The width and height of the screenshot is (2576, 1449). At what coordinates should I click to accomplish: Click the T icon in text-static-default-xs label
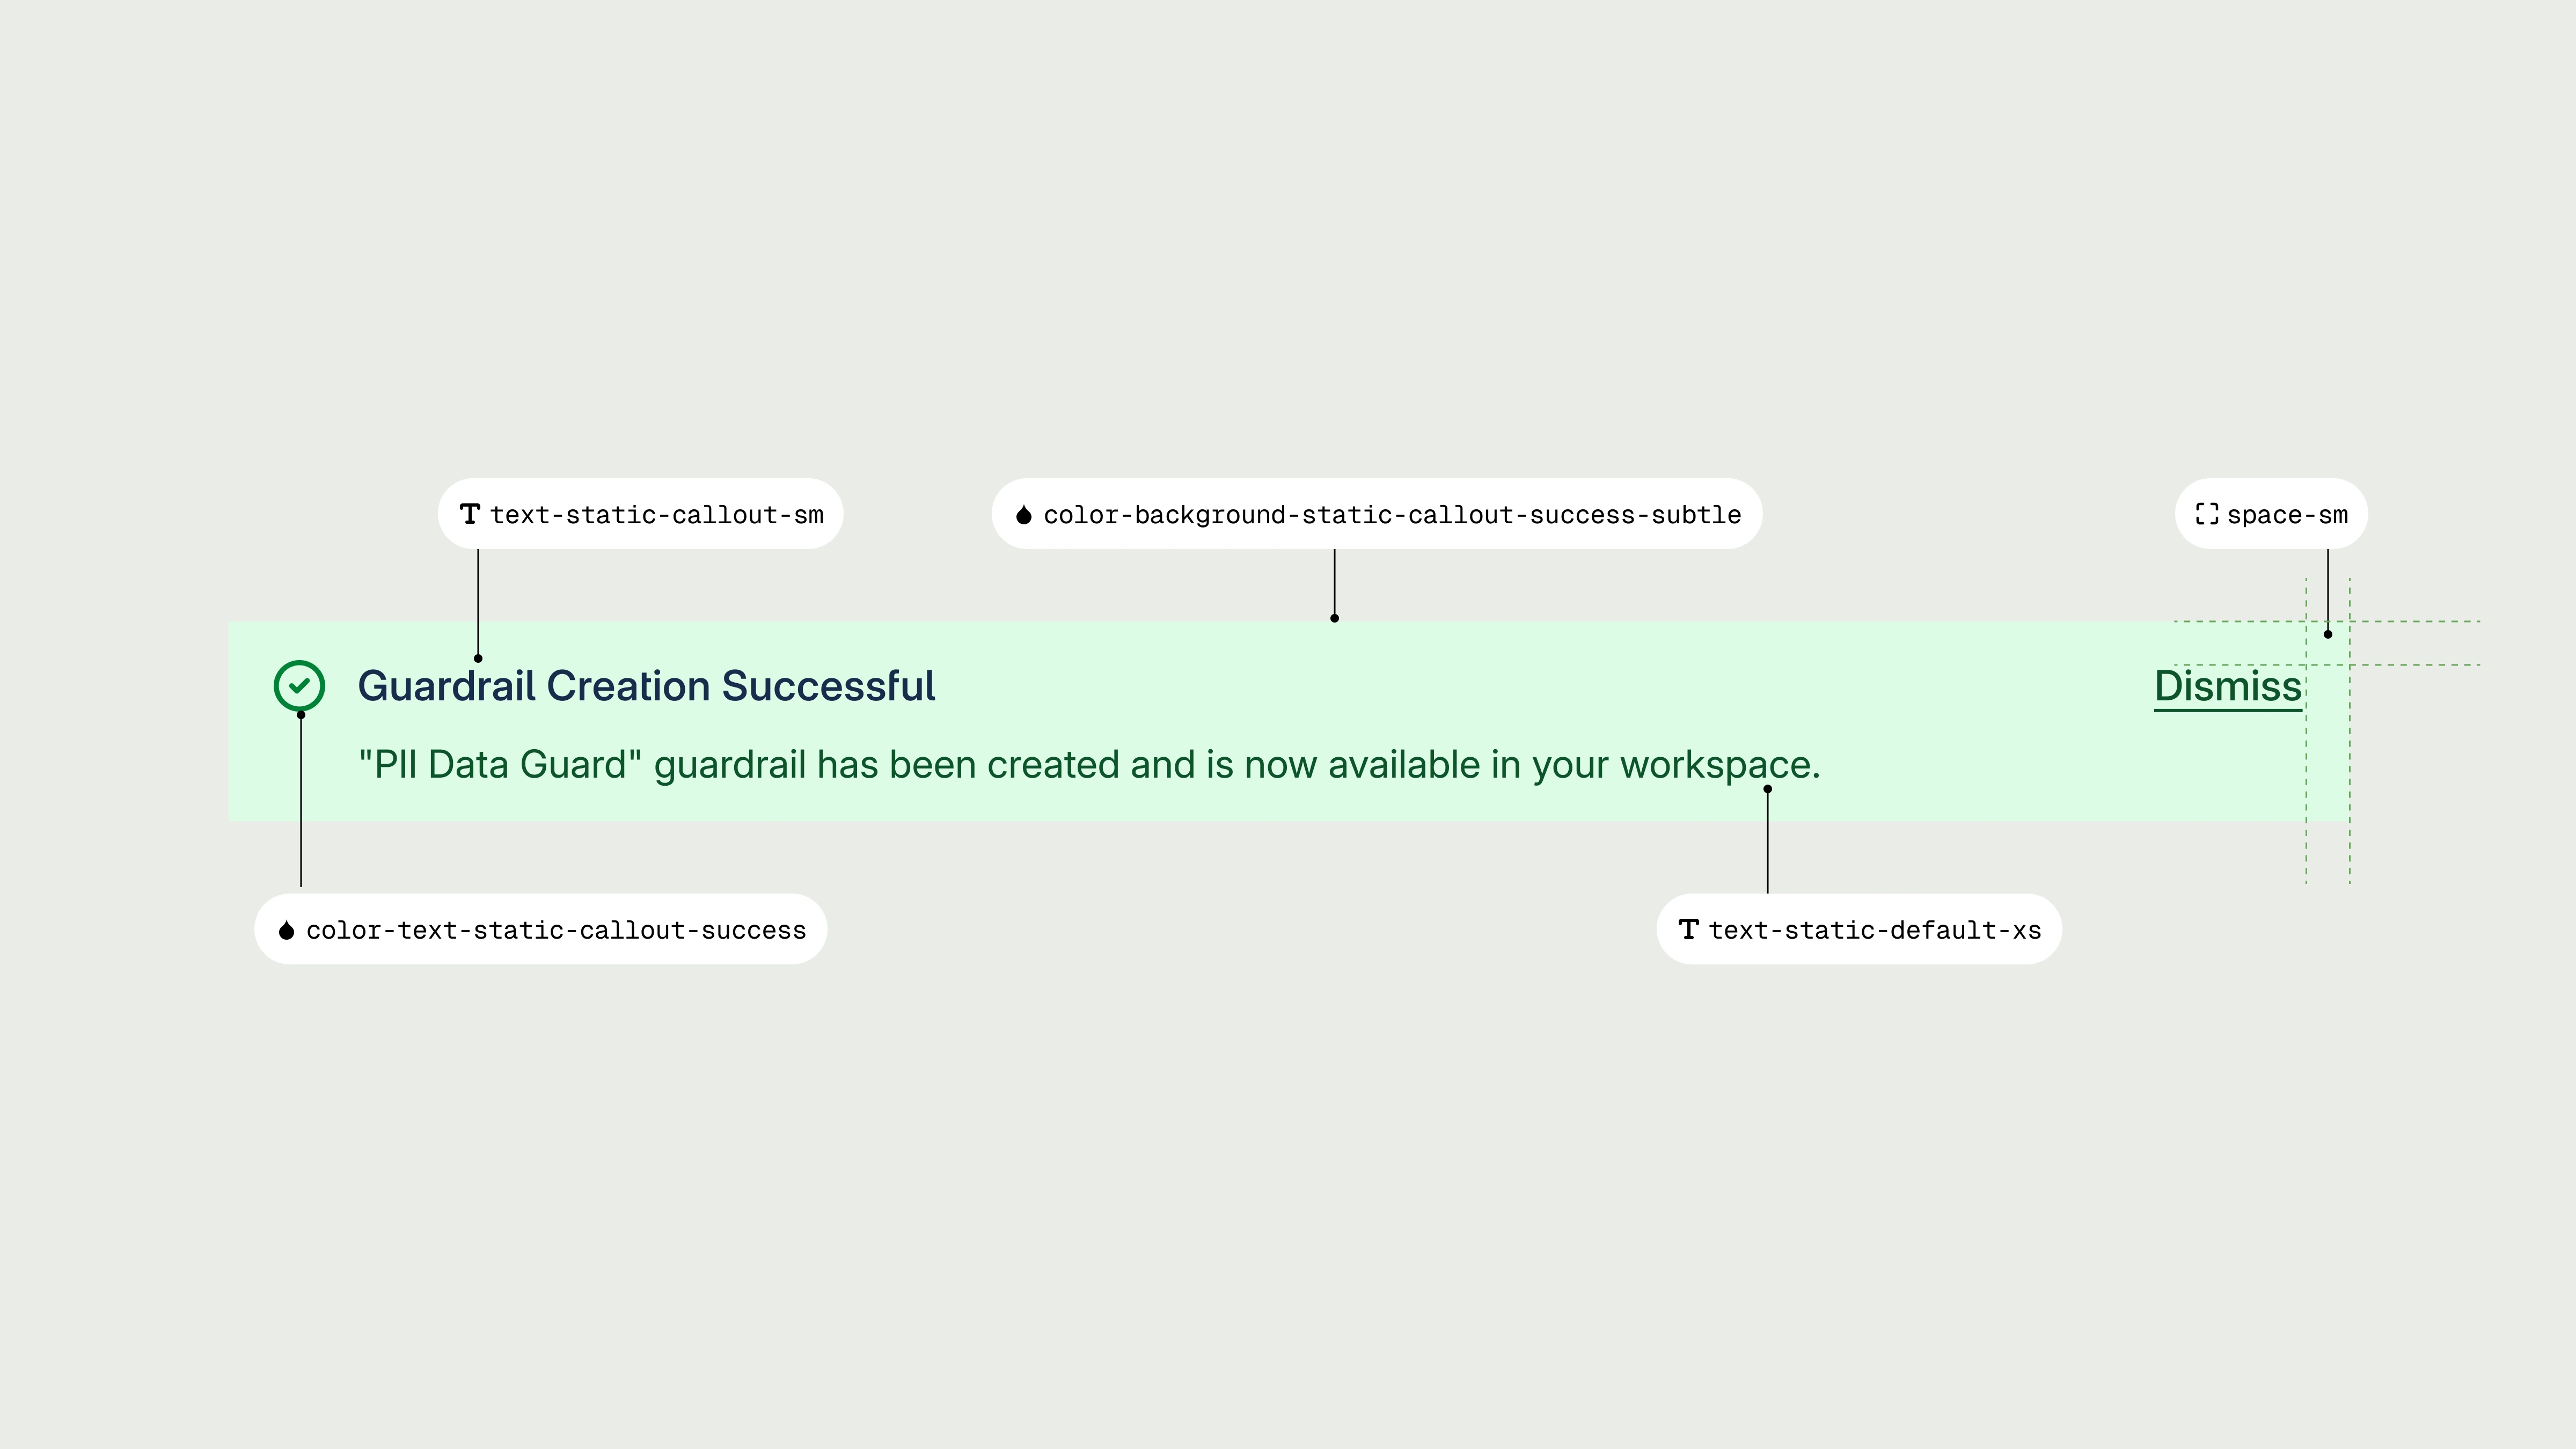(1688, 929)
